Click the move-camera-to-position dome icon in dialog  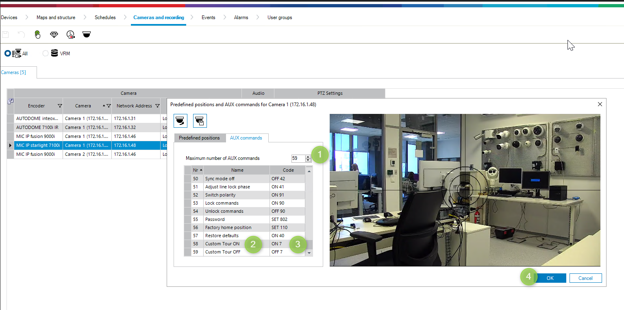click(180, 121)
